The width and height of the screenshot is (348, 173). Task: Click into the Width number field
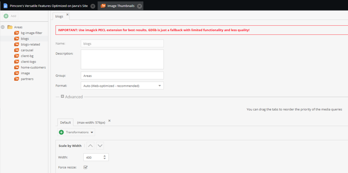coord(93,157)
